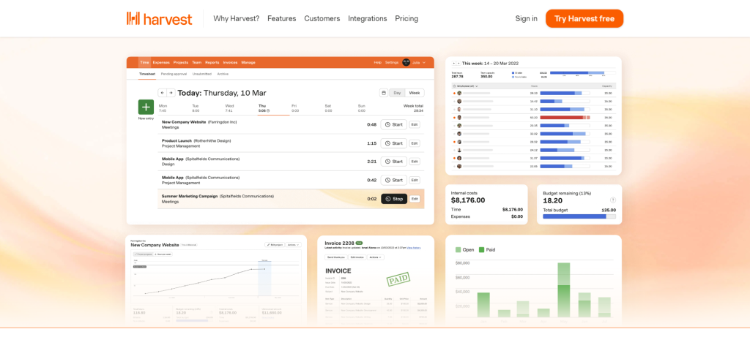
Task: Open Actions dropdown on New Company Website project
Action: click(293, 244)
